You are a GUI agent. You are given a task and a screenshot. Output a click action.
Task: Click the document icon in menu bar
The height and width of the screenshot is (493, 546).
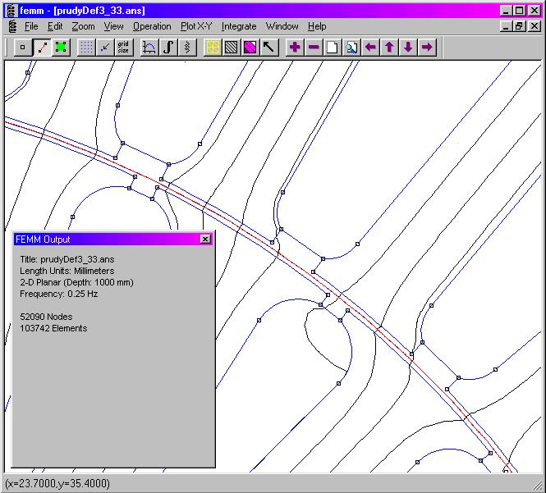point(12,26)
